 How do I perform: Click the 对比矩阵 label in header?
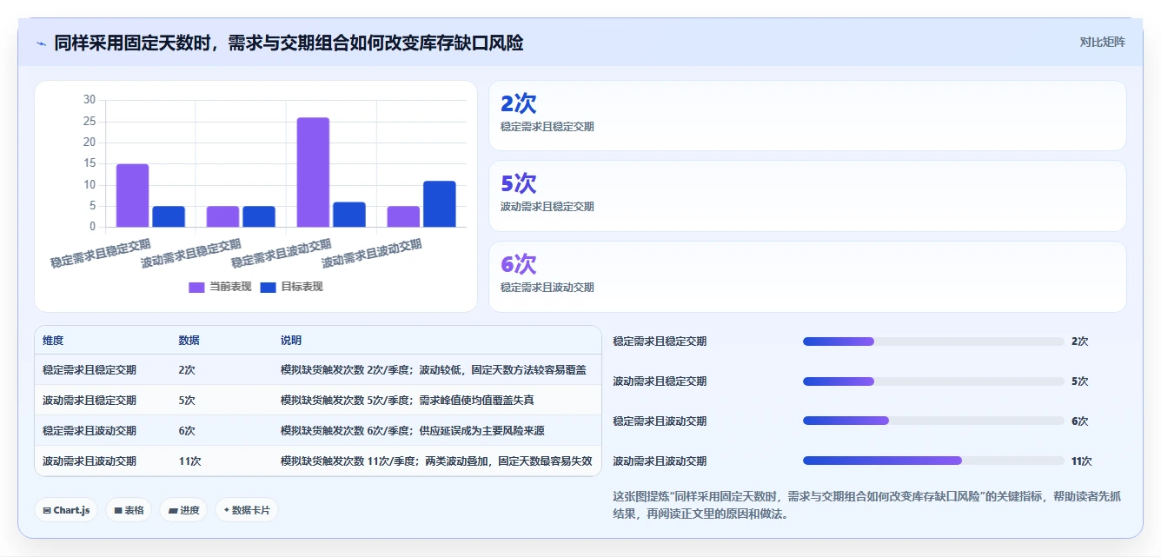tap(1102, 42)
